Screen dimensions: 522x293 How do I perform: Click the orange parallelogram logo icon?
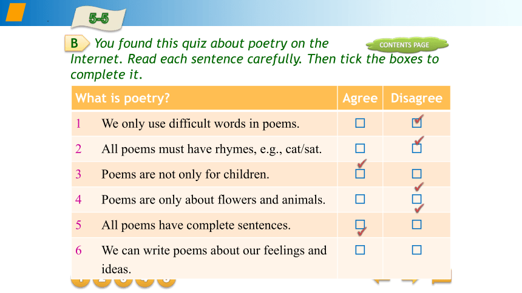(16, 12)
